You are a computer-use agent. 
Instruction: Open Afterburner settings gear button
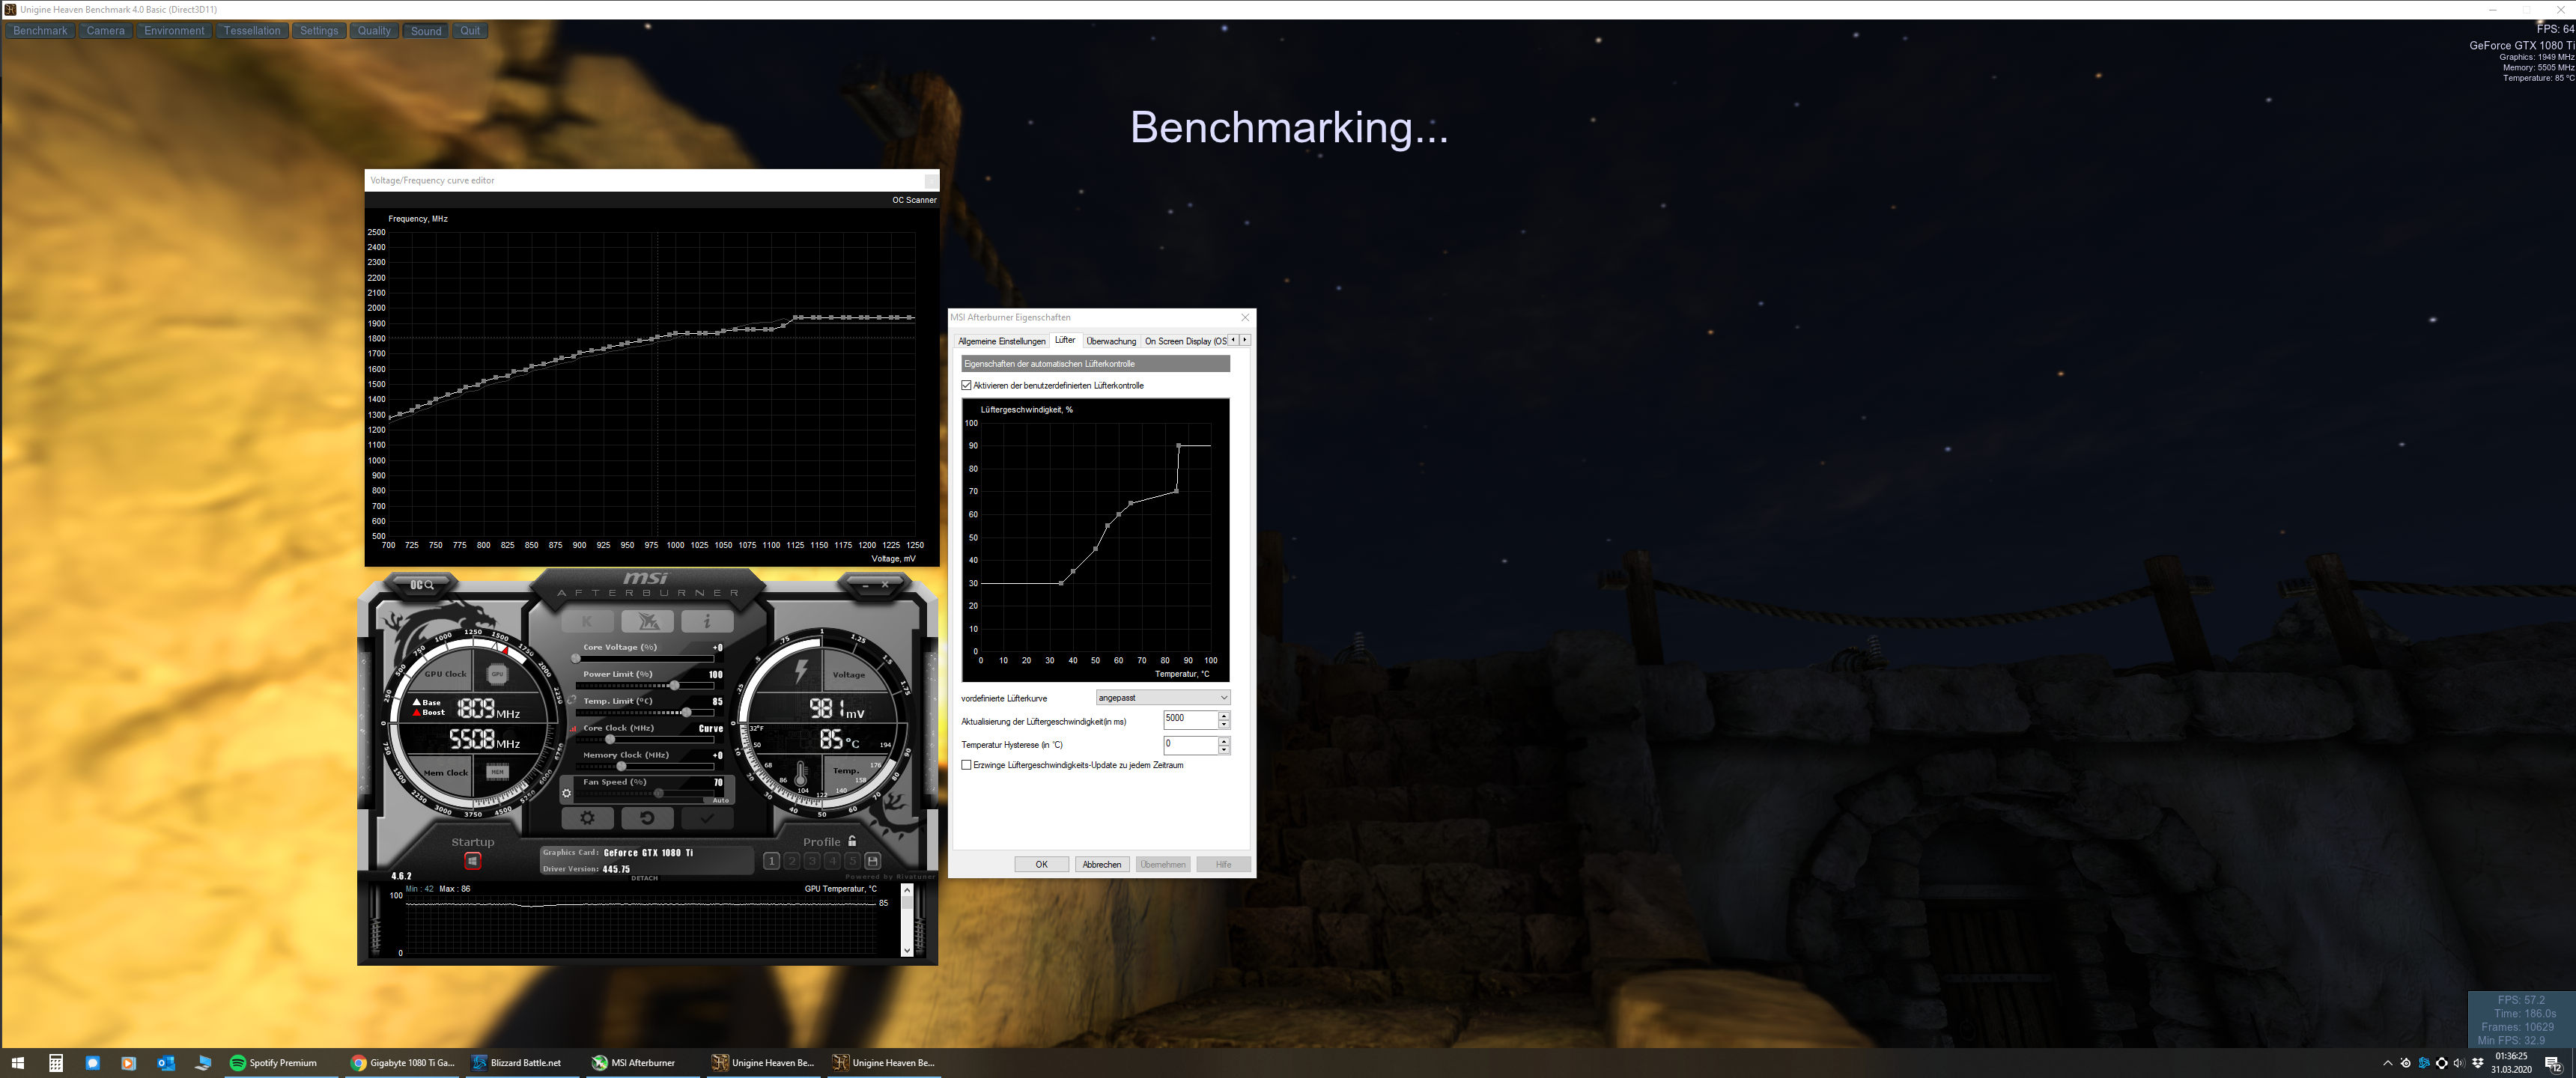tap(587, 818)
